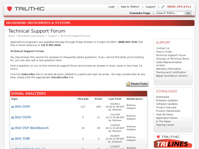Open the Login link

tap(112, 7)
